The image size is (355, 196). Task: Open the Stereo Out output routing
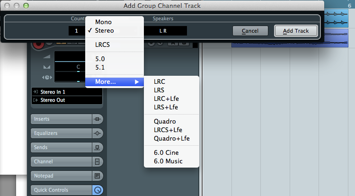coord(67,100)
